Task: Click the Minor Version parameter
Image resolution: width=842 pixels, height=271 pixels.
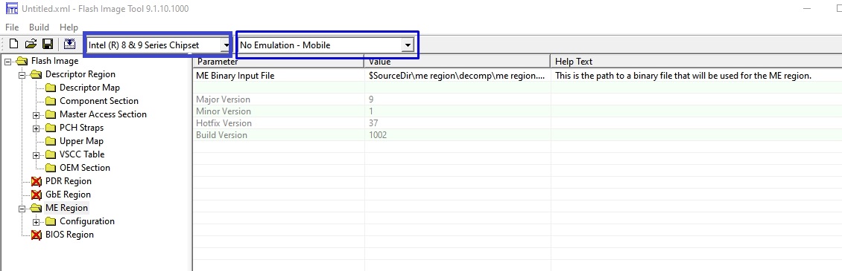Action: pyautogui.click(x=224, y=111)
